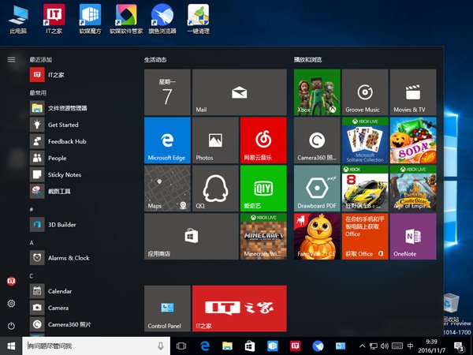Click the 中 input method indicator

(x=410, y=346)
